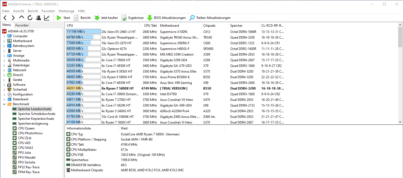Start the benchmark with the green play button
Viewport: 403px width, 178px height.
[x=63, y=18]
